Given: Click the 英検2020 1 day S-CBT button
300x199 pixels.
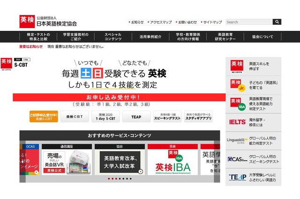Looking at the screenshot, I should pos(105,116).
